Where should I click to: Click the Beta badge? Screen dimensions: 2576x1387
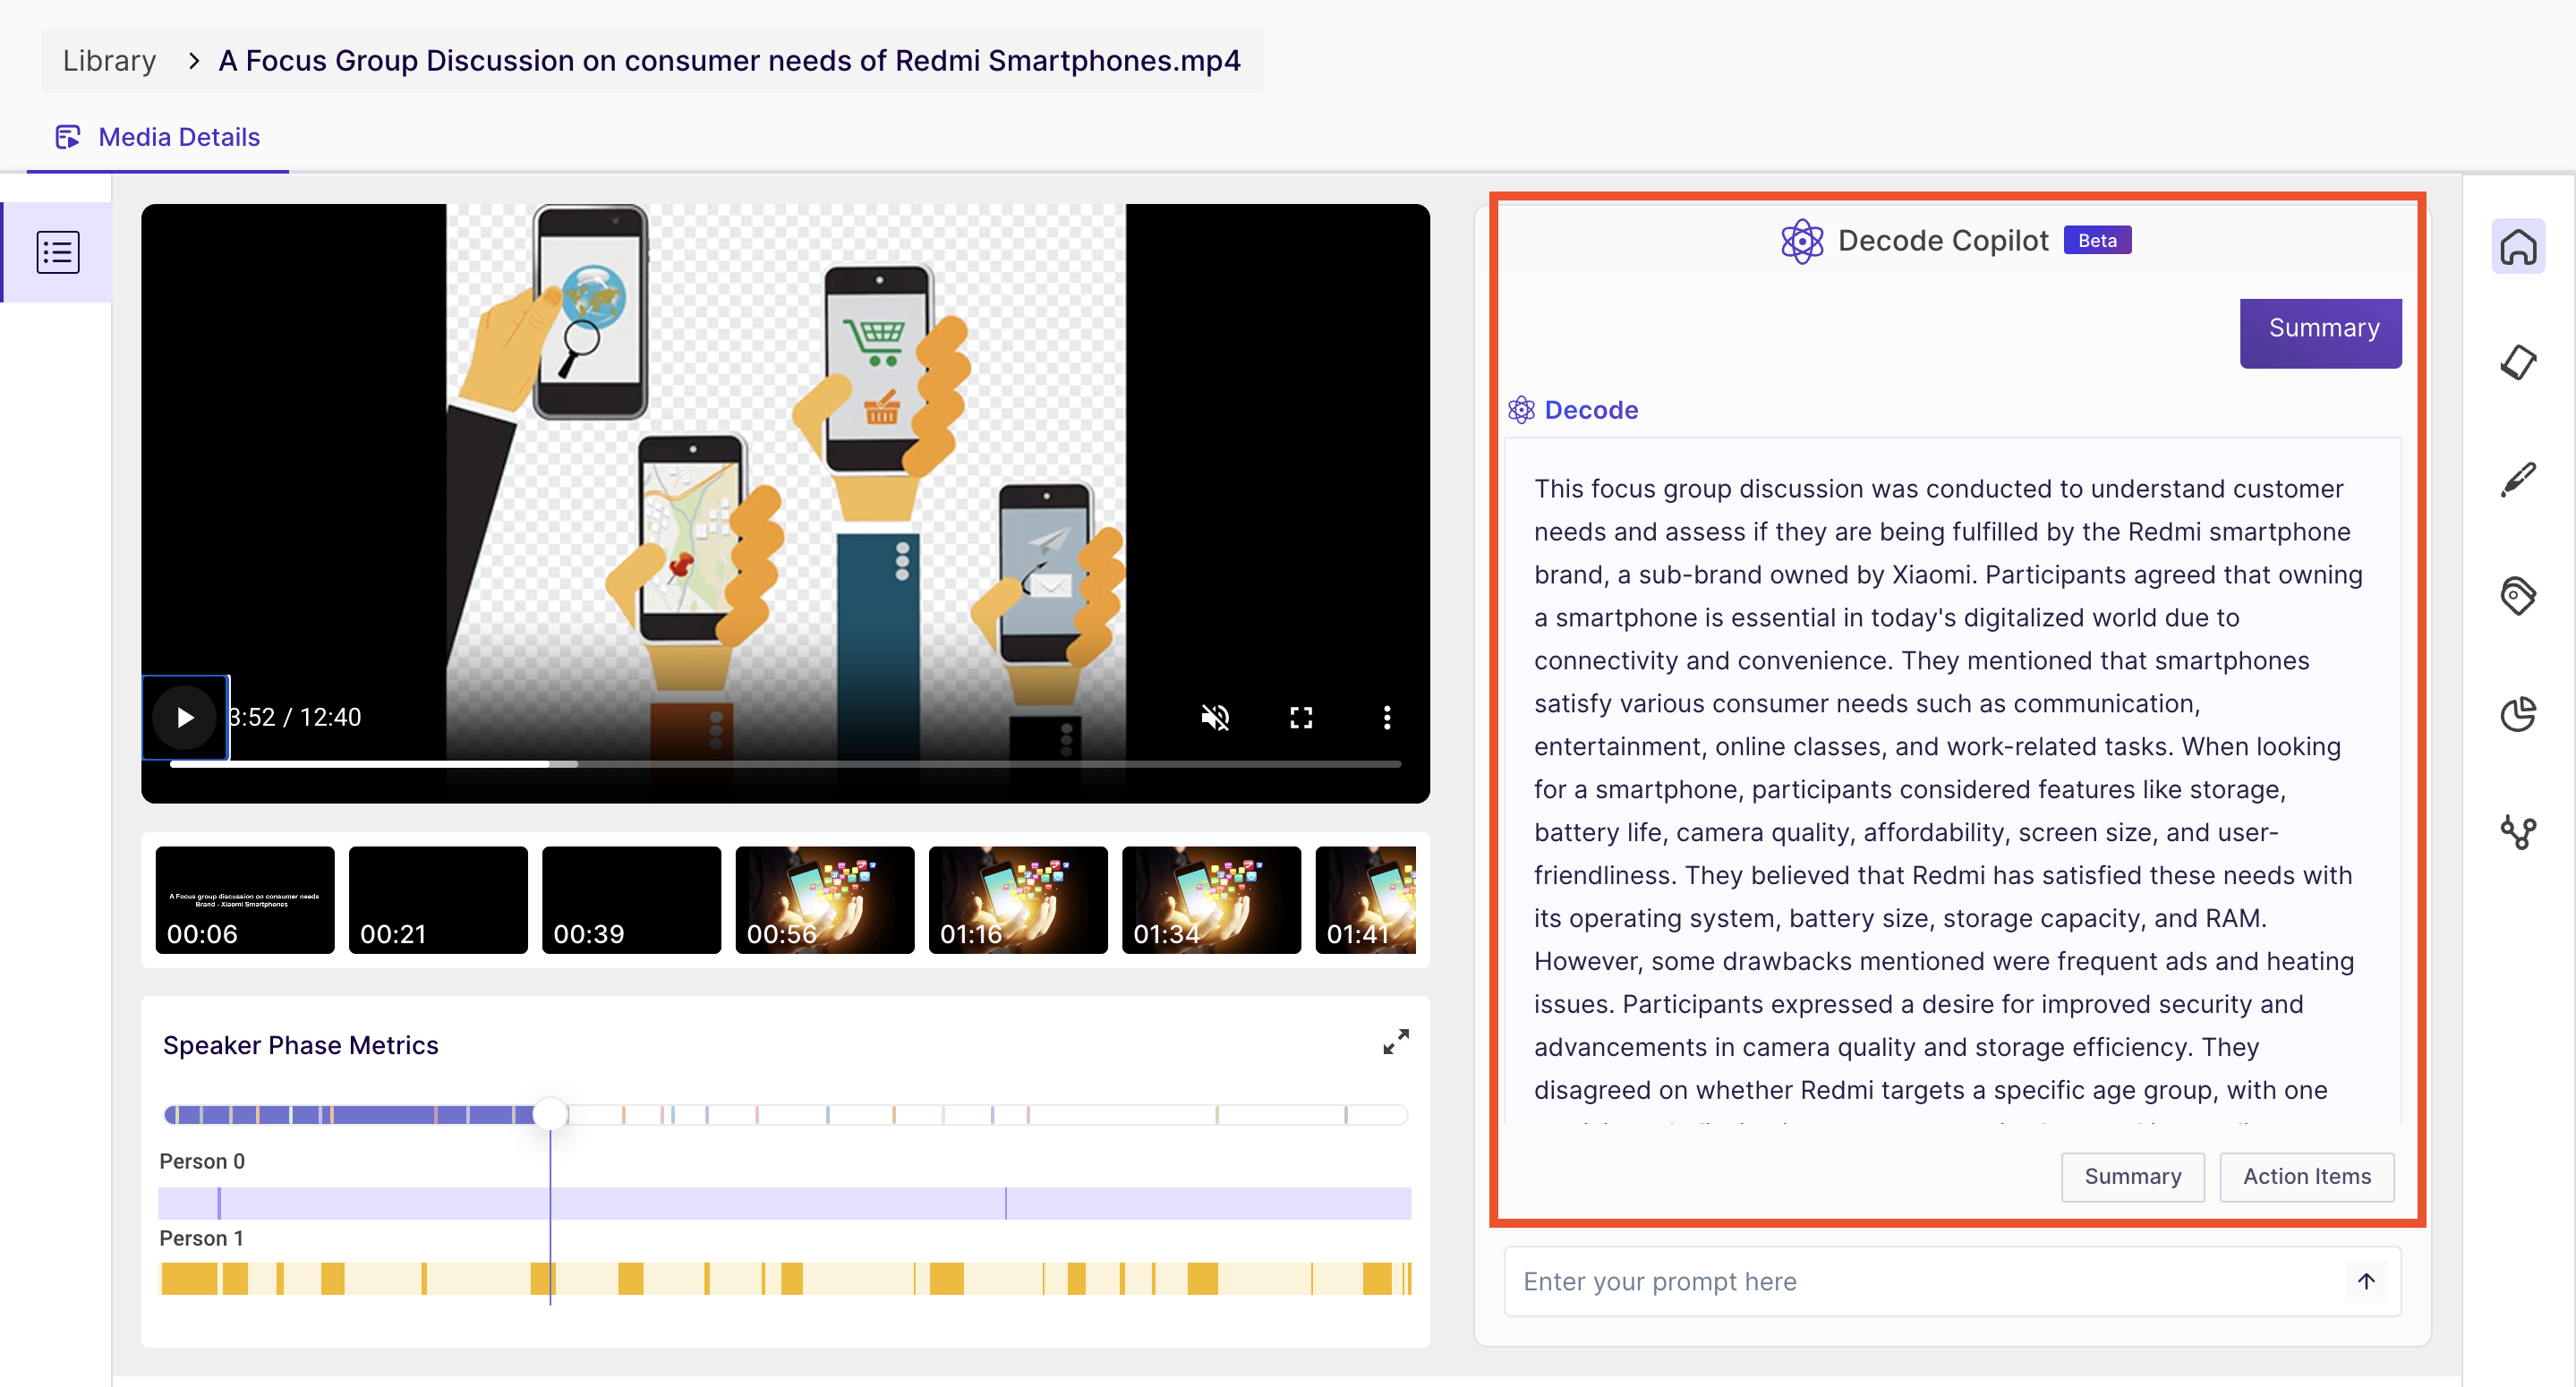click(2097, 241)
